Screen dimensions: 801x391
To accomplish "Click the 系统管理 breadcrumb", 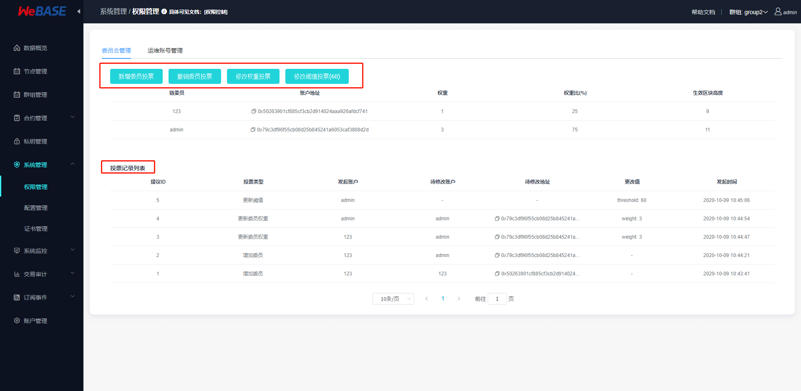I will [x=113, y=11].
